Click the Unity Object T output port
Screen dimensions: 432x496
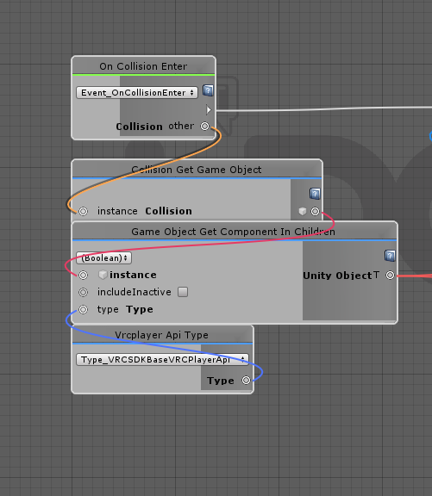[391, 275]
